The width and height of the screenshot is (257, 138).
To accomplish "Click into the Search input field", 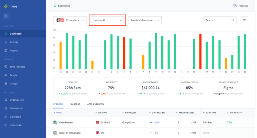I will point(218,20).
